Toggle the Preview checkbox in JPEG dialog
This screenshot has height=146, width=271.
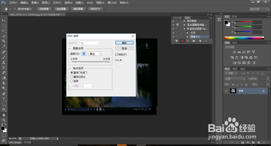tap(117, 54)
